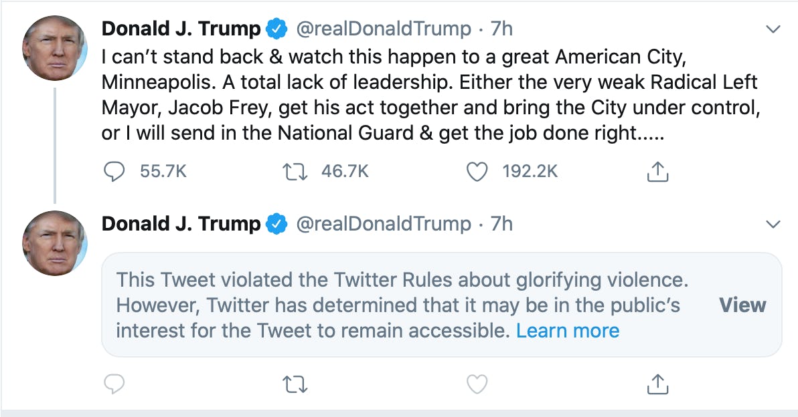Click @realDonaldTrump handle on second tweet
The image size is (798, 417).
(x=383, y=224)
